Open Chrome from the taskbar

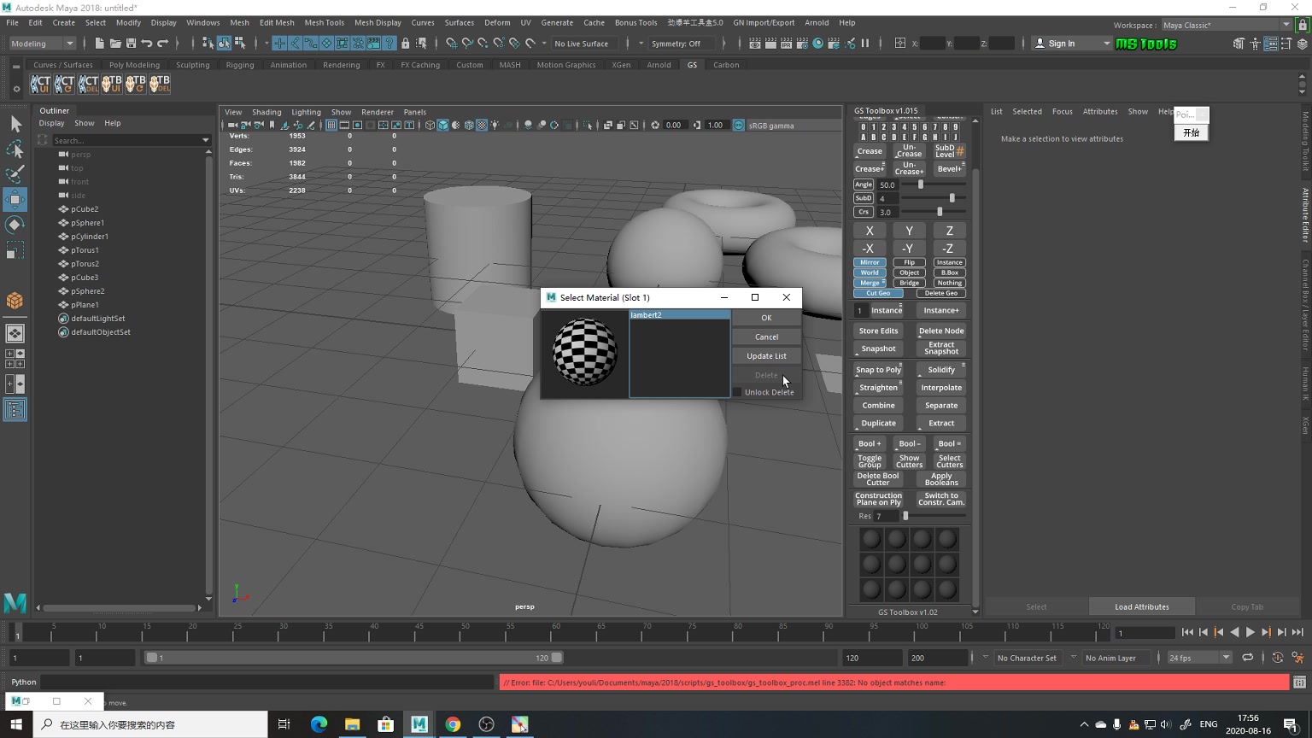453,724
